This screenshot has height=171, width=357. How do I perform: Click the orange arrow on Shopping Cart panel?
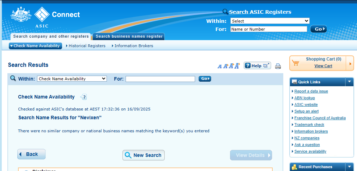point(350,63)
